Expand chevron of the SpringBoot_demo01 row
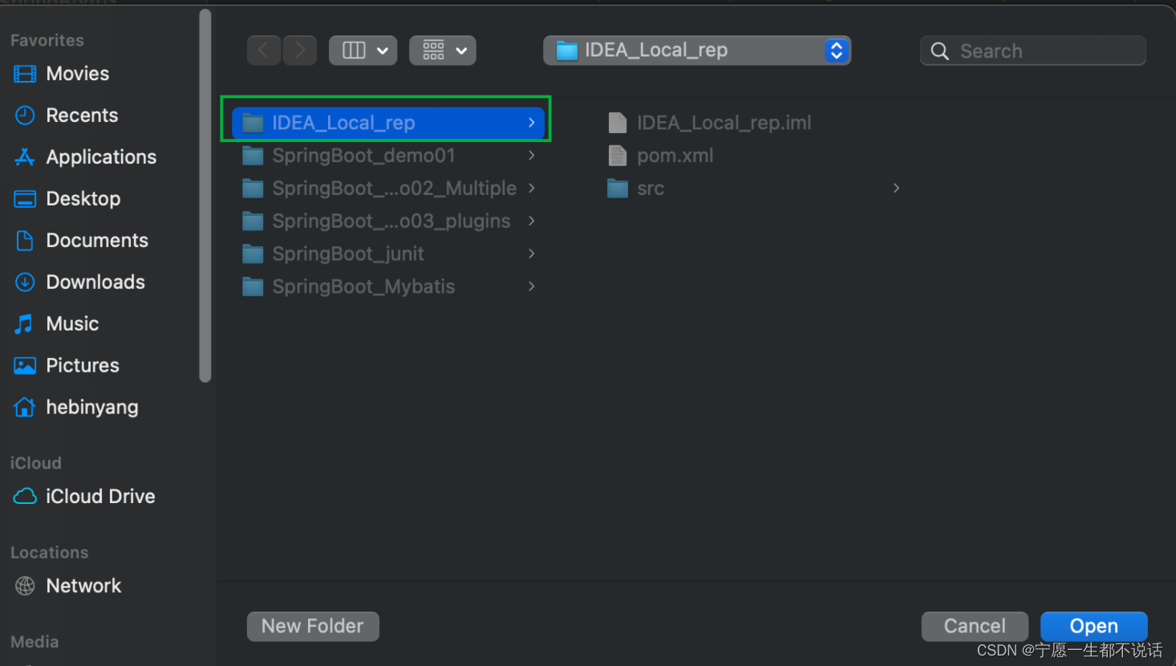This screenshot has height=666, width=1176. (532, 156)
